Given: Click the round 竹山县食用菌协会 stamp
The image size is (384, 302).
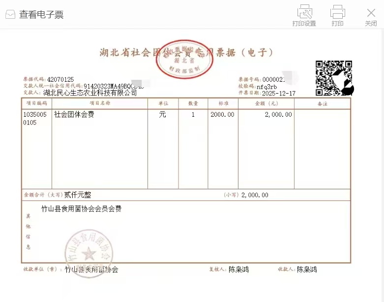Looking at the screenshot, I should (89, 254).
